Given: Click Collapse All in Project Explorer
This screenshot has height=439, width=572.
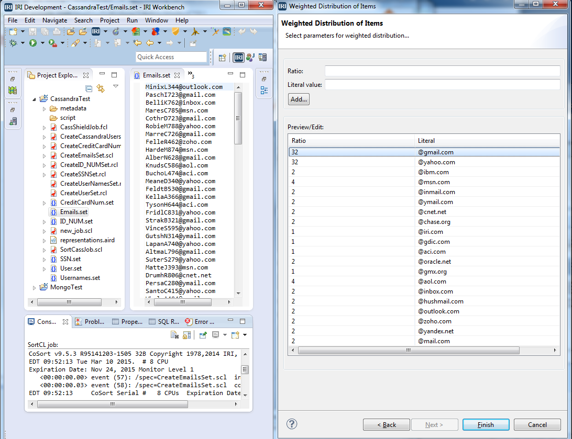Looking at the screenshot, I should [89, 88].
